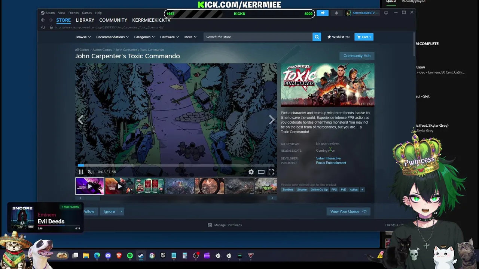Viewport: 479px width, 269px height.
Task: Open the Focus Entertainment publisher link
Action: pyautogui.click(x=331, y=163)
